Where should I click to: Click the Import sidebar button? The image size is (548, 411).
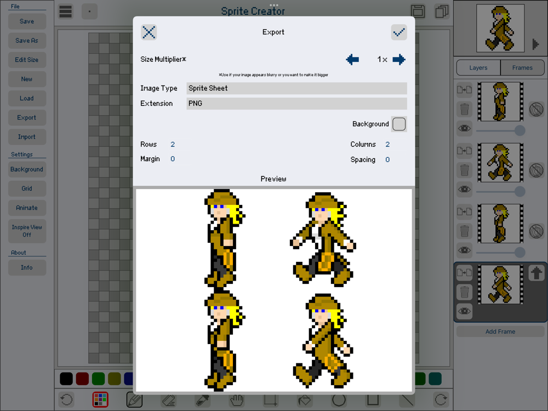point(27,136)
